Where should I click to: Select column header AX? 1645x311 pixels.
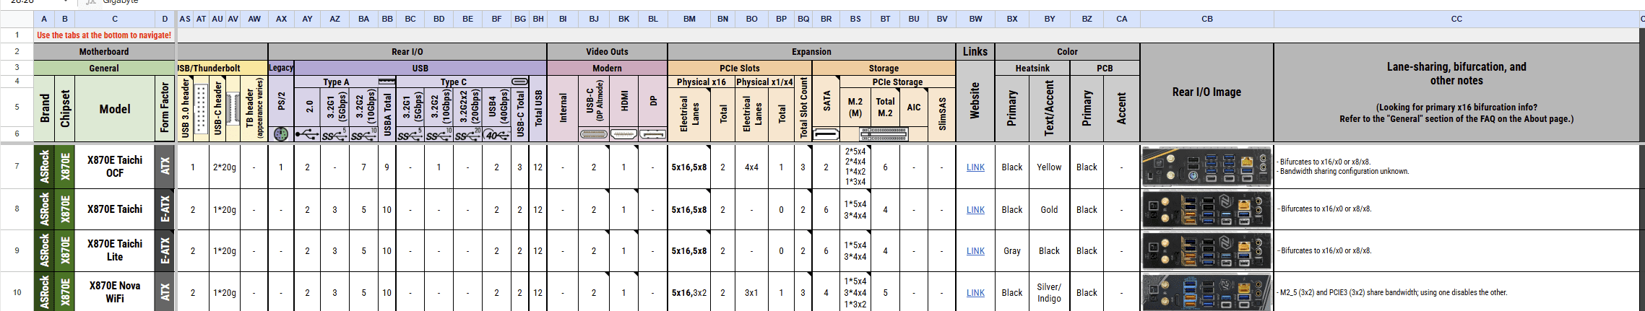coord(281,19)
